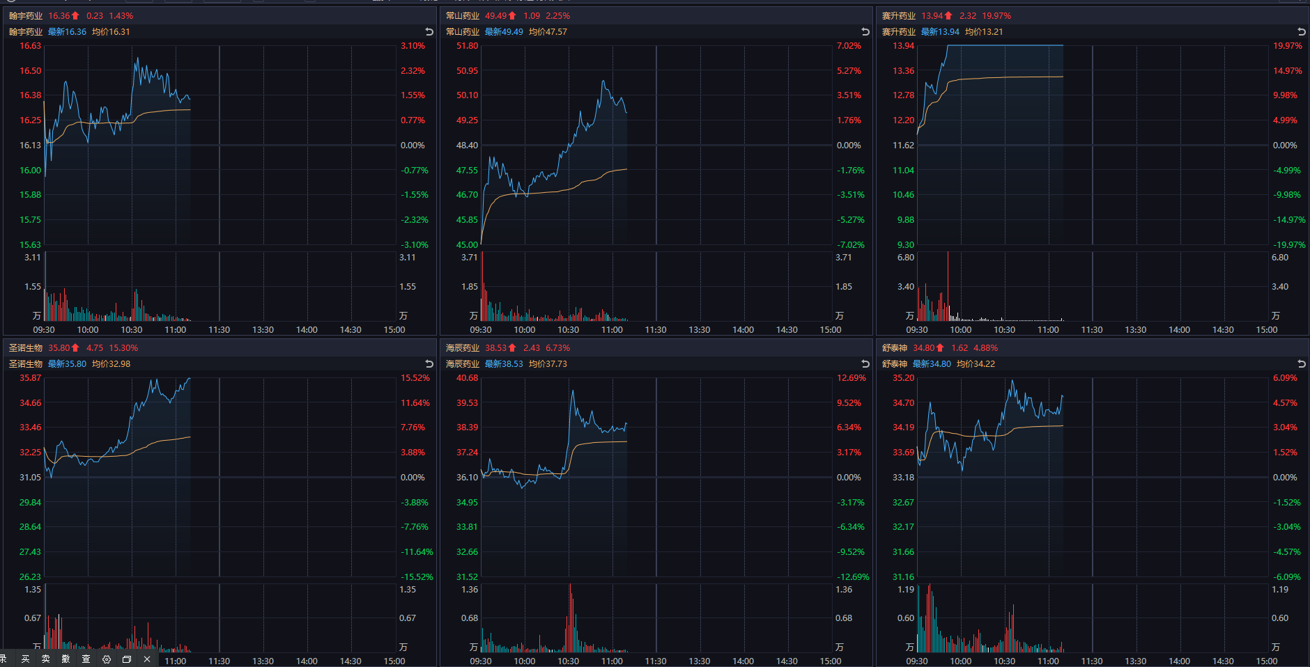Click the 15.30% change value for 圣诺生物

pos(123,348)
